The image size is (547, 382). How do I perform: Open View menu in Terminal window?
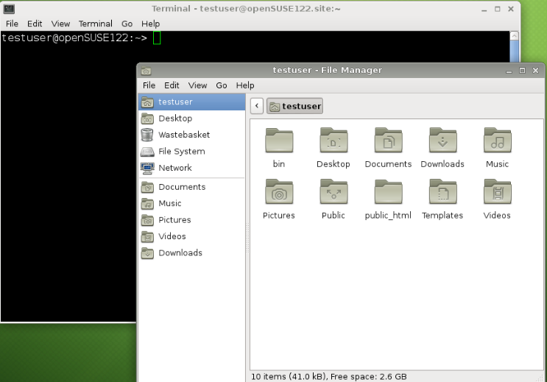60,24
